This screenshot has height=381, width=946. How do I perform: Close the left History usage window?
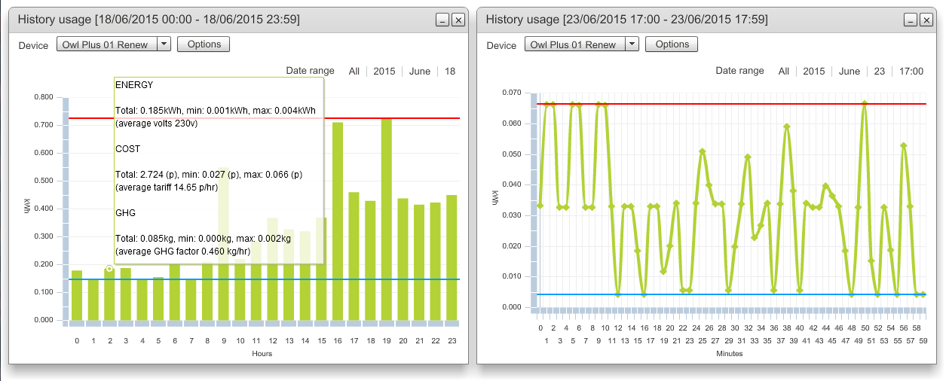(458, 20)
